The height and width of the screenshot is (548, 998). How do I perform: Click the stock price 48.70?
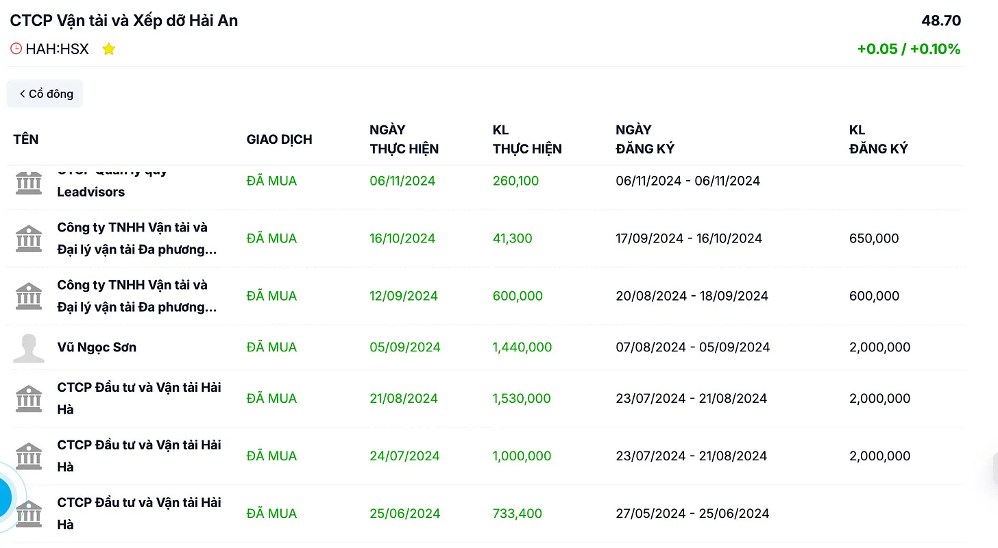(941, 21)
